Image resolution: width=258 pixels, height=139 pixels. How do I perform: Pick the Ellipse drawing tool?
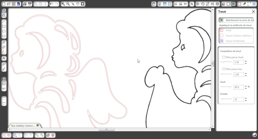[x=4, y=36]
